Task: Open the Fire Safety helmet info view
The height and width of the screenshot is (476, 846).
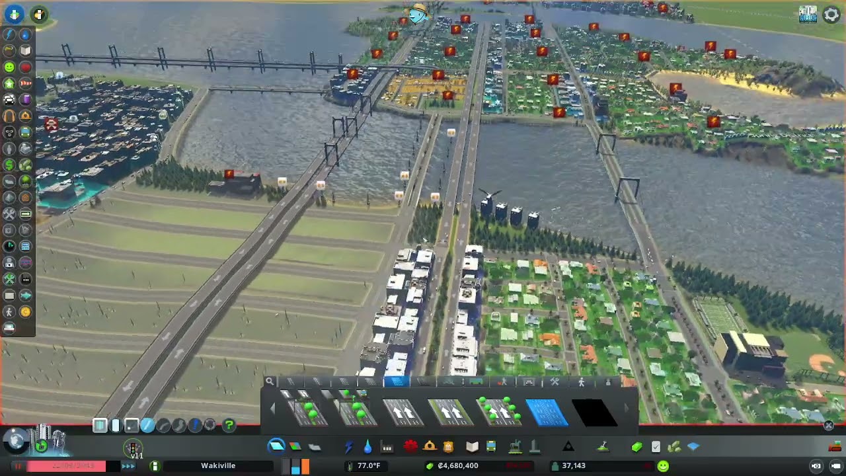Action: 25,115
